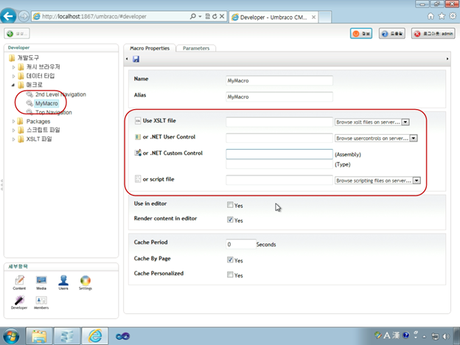Click the volume speaker tray icon
Image resolution: width=460 pixels, height=345 pixels.
446,336
